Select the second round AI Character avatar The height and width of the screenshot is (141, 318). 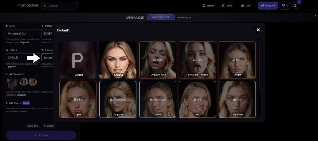24,82
